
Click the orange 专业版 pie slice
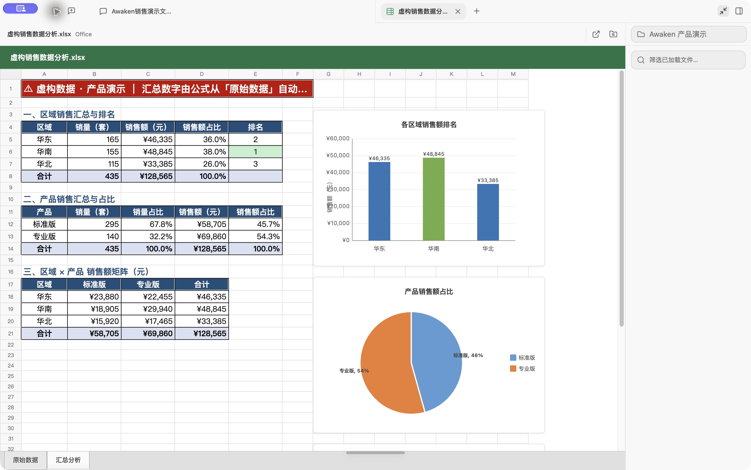pyautogui.click(x=387, y=364)
